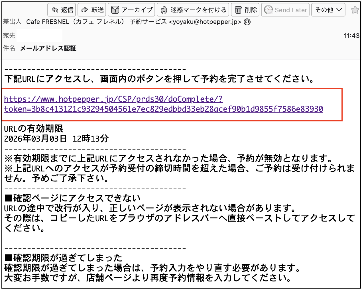Click the expiry date 2026年03月03日 12時13分
The height and width of the screenshot is (290, 362).
point(56,139)
